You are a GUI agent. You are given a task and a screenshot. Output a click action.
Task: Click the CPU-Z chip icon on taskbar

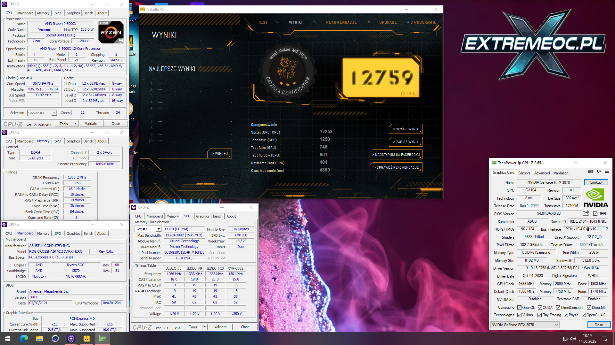[x=71, y=339]
